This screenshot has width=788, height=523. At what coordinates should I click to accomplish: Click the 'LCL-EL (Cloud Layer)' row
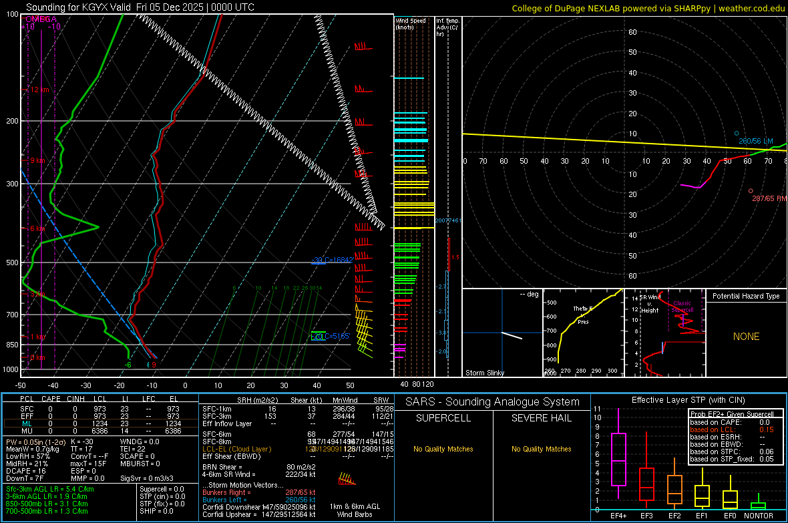pos(298,449)
